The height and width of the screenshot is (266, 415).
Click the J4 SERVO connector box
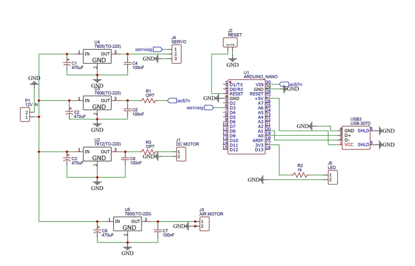tap(177, 54)
